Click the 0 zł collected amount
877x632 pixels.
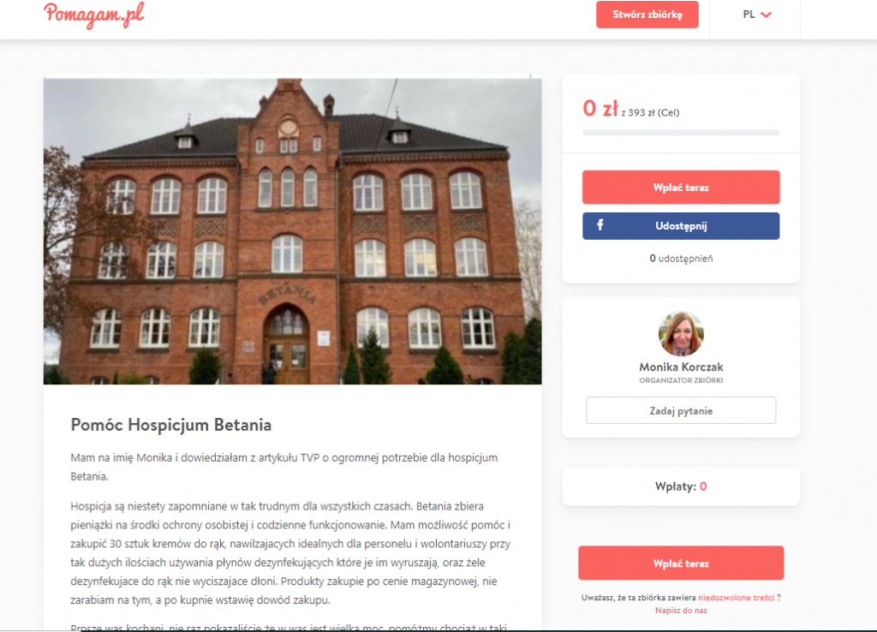coord(600,109)
